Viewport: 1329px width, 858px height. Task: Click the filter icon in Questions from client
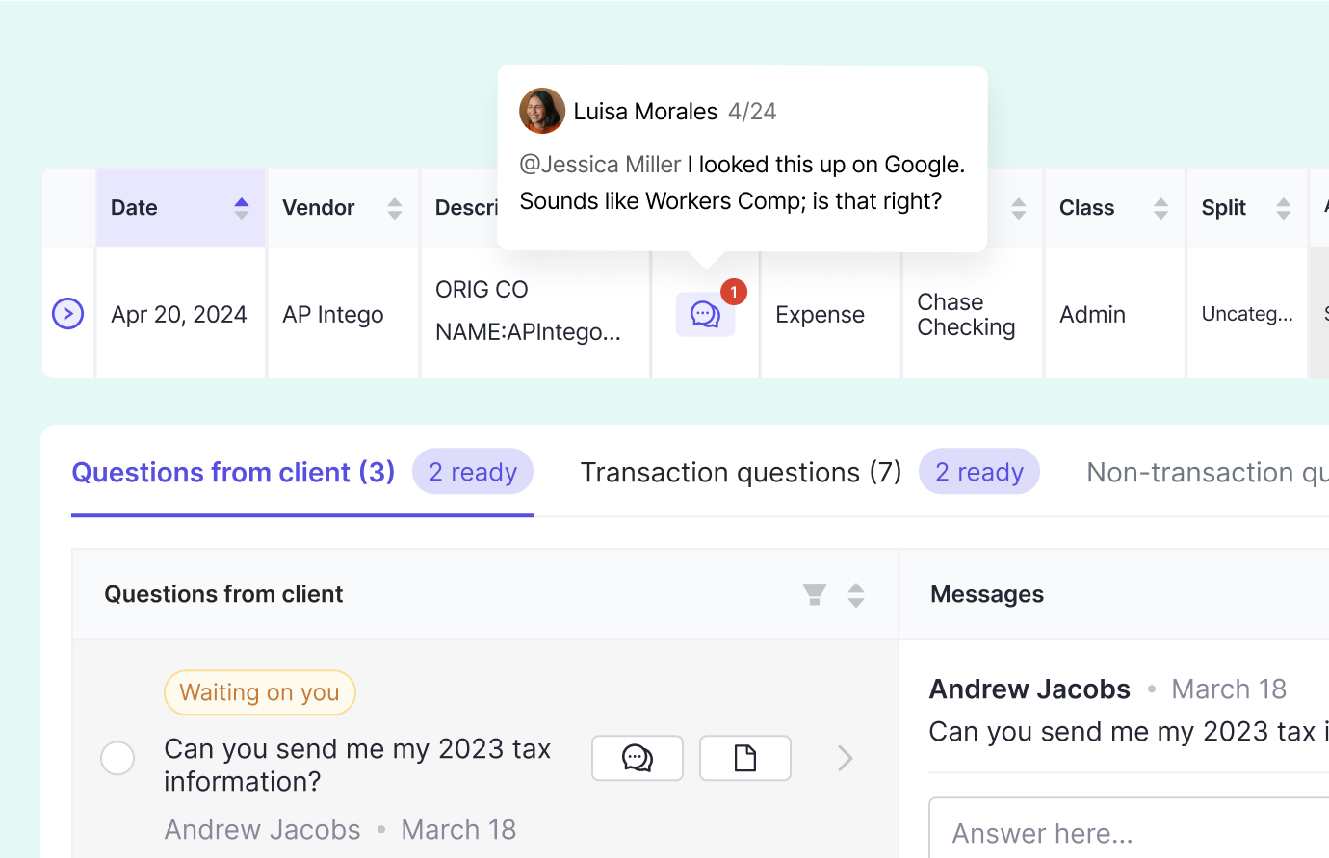815,595
